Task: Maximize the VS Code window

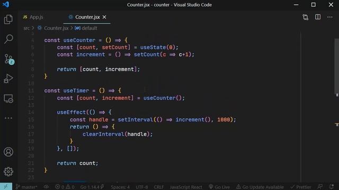Action: [313, 5]
